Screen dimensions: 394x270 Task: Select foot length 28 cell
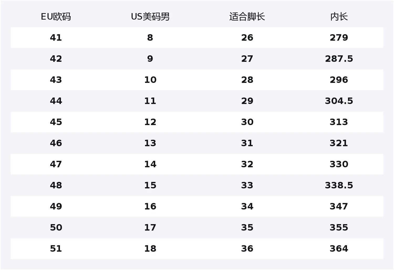click(247, 80)
